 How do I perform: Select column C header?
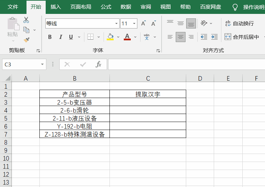pos(148,78)
